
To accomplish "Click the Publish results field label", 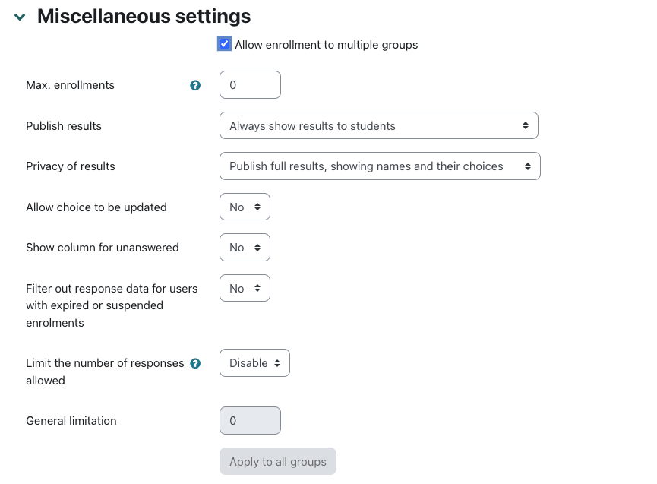I will point(64,126).
